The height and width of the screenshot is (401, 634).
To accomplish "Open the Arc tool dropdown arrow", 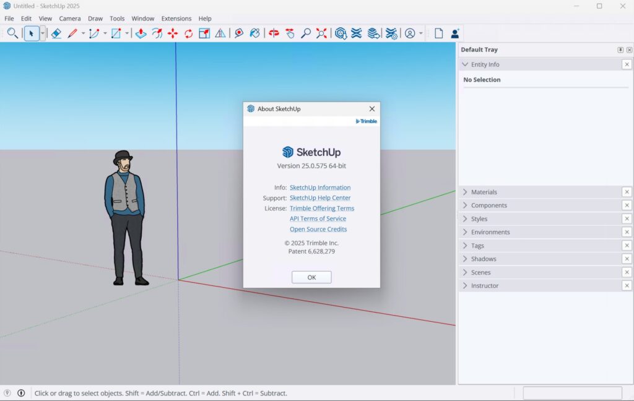I will coord(105,33).
